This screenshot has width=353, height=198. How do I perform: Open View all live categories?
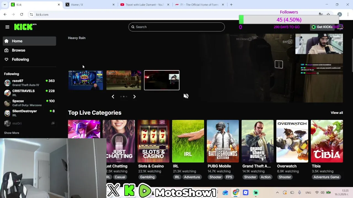pyautogui.click(x=337, y=113)
